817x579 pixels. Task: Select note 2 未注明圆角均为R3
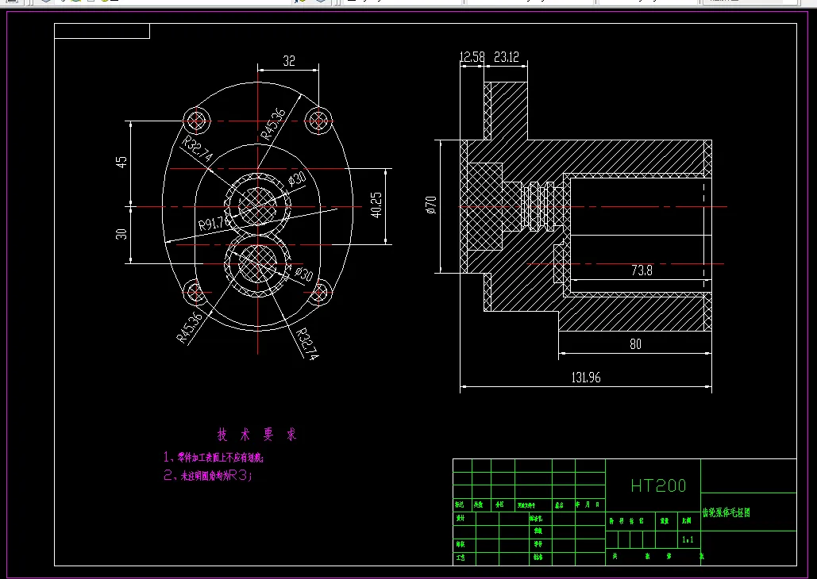(208, 475)
